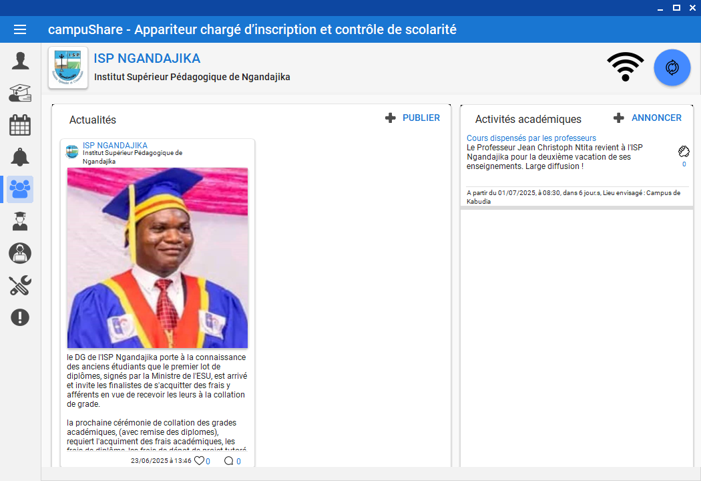Open comments on the news post
701x481 pixels.
[x=229, y=460]
